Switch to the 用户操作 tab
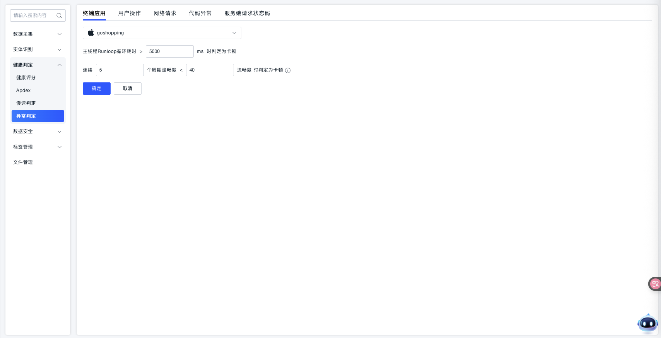The image size is (661, 338). click(129, 13)
